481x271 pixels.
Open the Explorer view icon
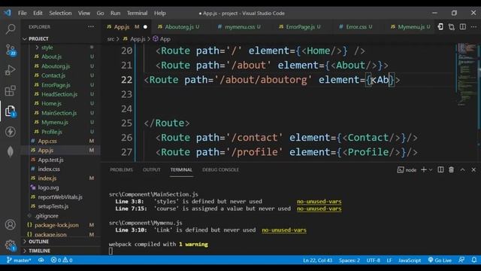(10, 111)
